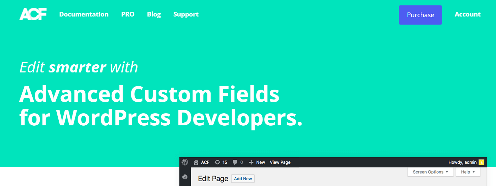
Task: Click the home icon beside ACF
Action: (196, 162)
